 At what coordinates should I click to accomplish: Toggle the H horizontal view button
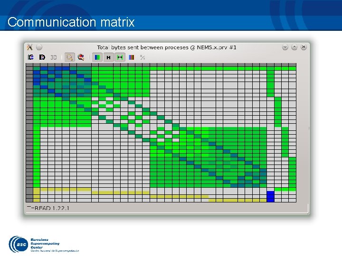coord(108,57)
